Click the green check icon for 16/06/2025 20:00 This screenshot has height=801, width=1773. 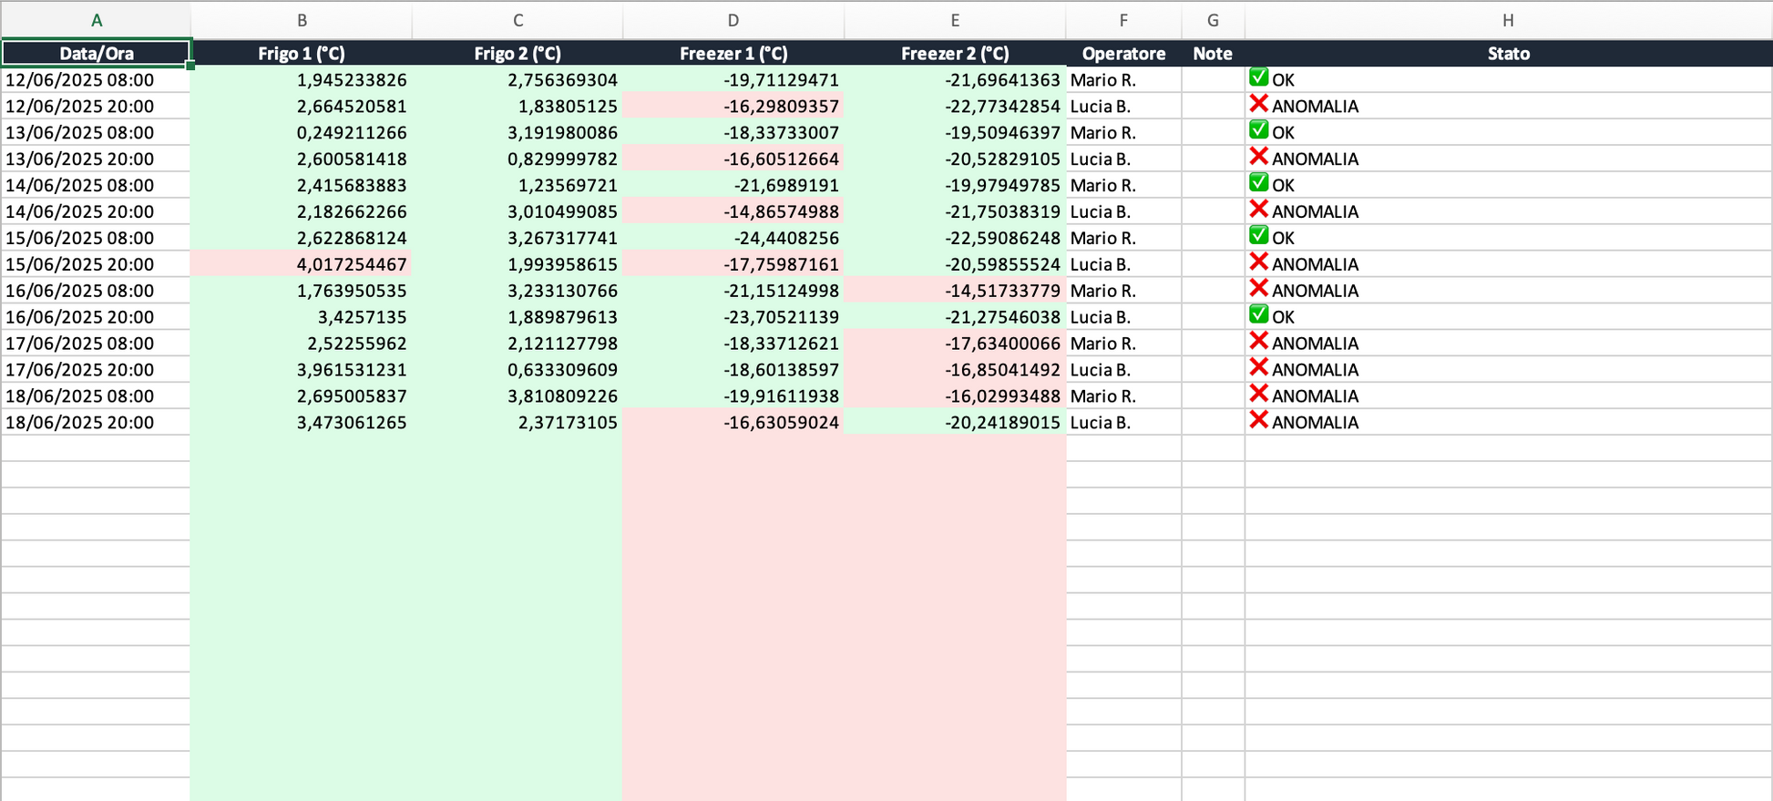(x=1258, y=315)
